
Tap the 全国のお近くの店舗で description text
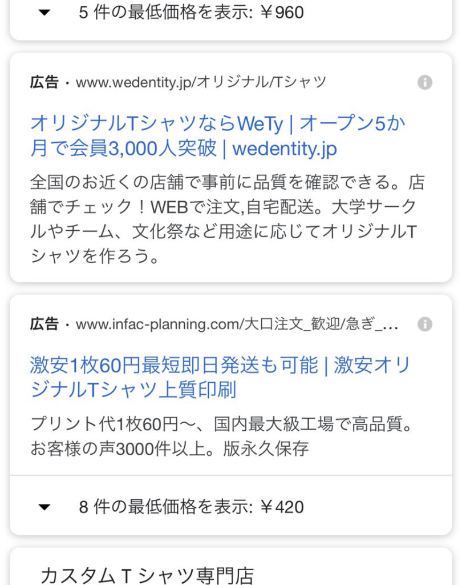(227, 219)
